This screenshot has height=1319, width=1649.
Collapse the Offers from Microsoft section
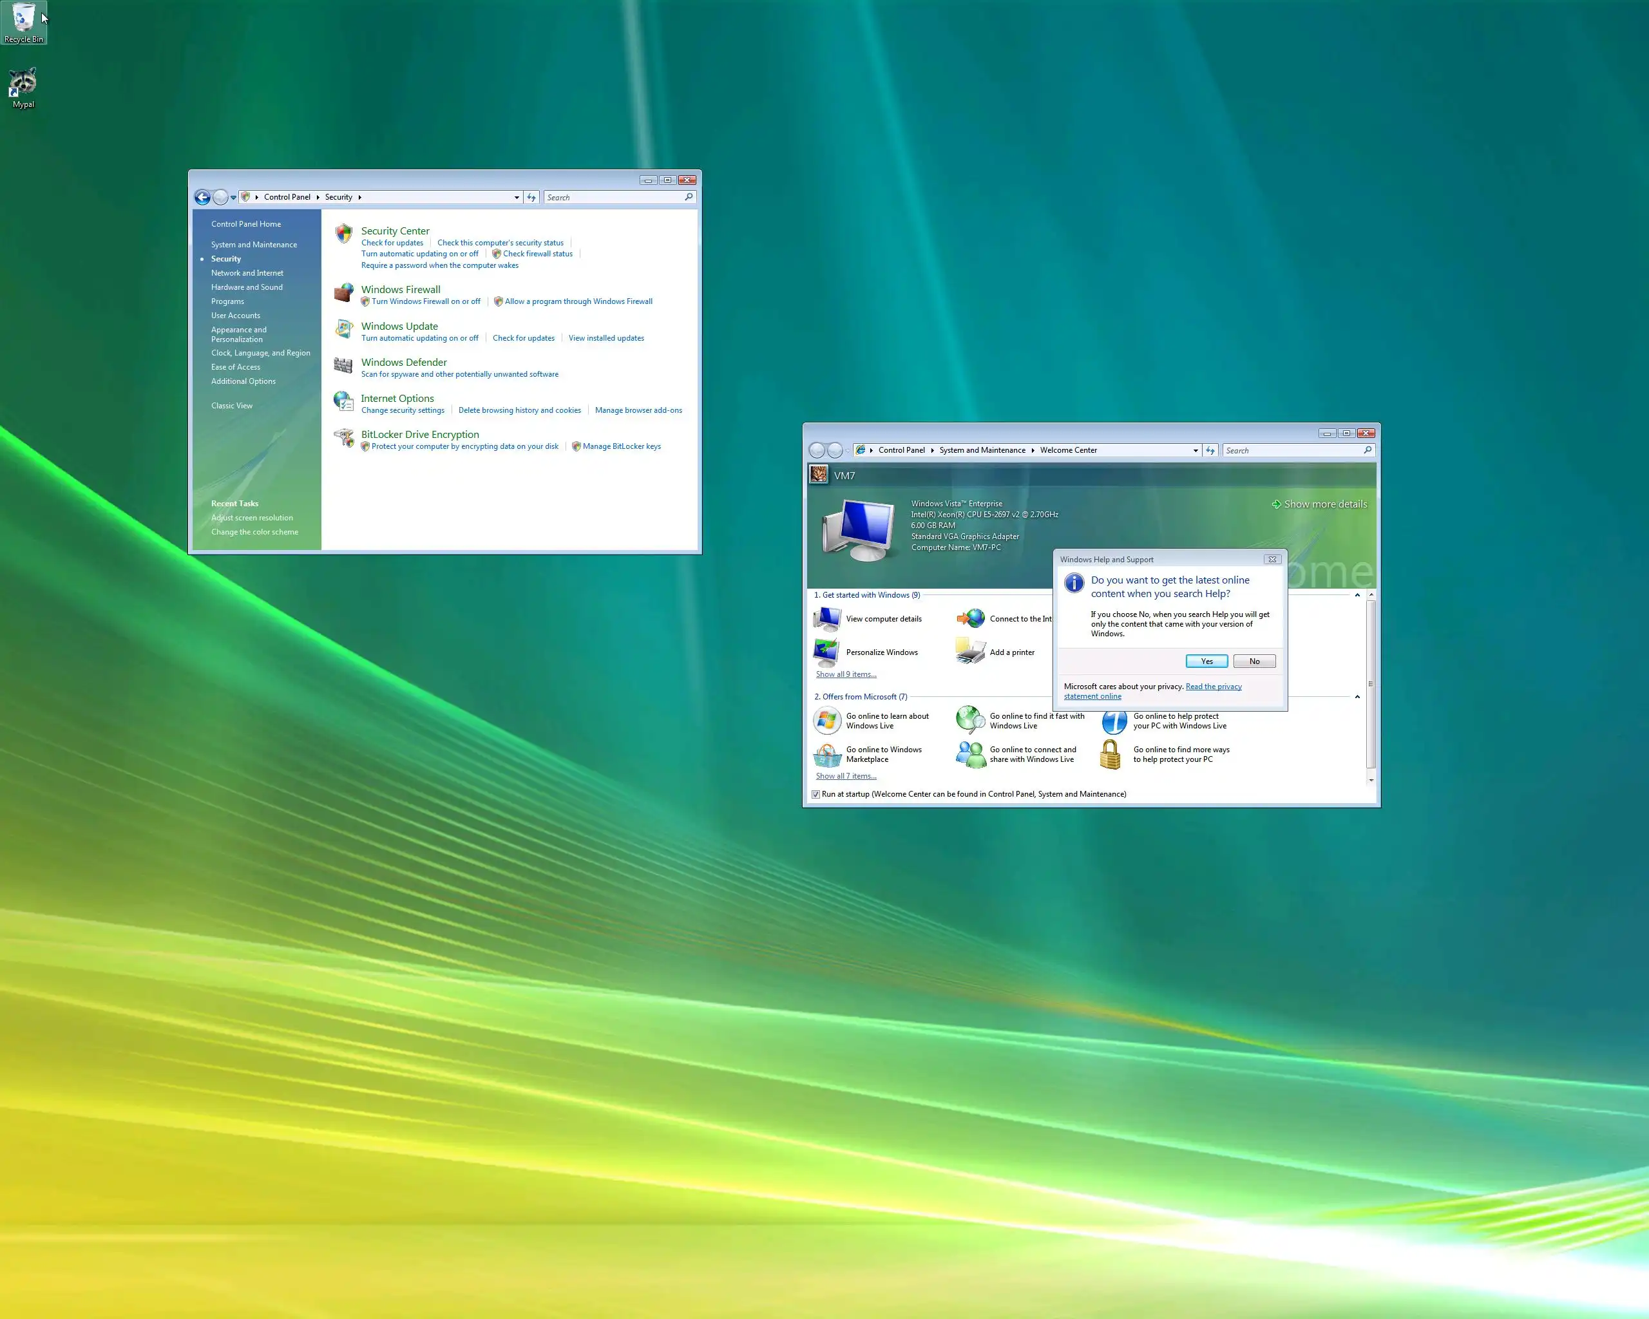[x=1358, y=697]
